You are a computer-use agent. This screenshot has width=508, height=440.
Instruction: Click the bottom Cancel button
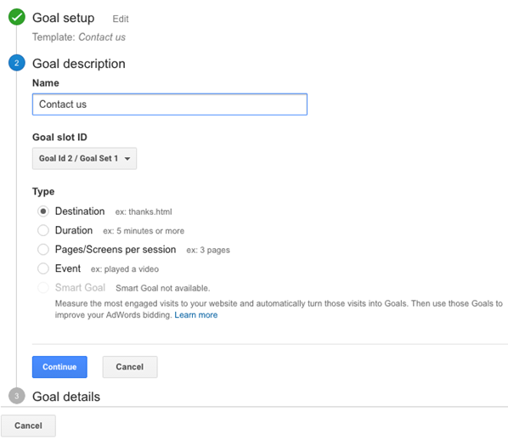click(28, 426)
